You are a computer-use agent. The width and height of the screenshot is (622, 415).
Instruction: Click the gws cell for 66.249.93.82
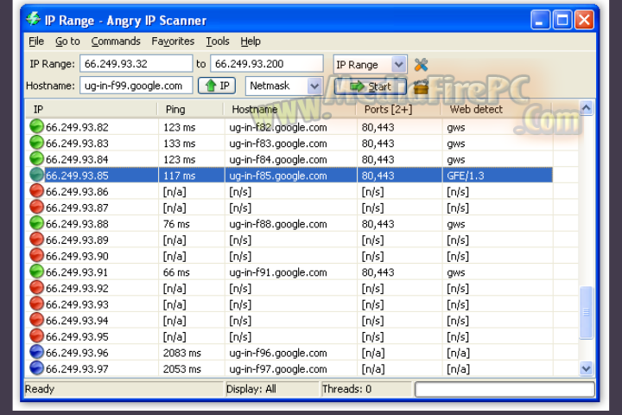456,128
